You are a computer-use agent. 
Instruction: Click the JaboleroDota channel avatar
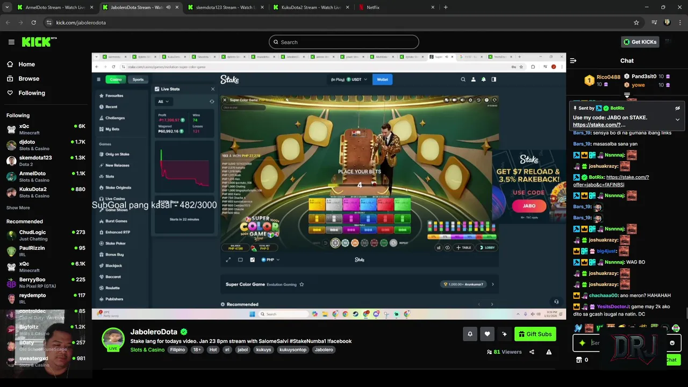coord(113,339)
